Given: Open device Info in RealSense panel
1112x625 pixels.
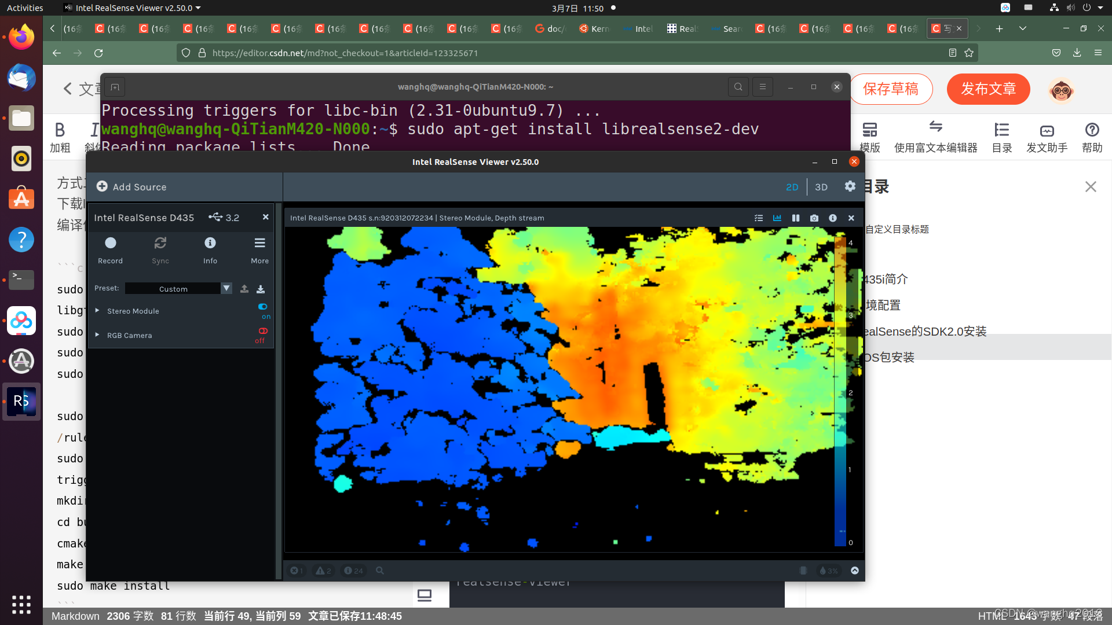Looking at the screenshot, I should pyautogui.click(x=210, y=250).
